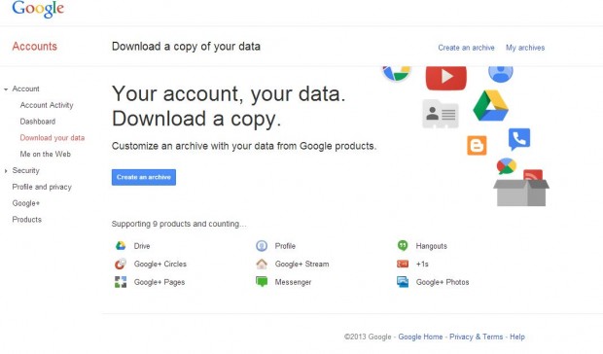Click the Google+ Stream house icon
The image size is (603, 354).
pos(262,264)
